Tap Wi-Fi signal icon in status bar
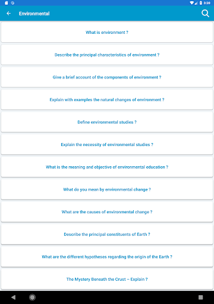This screenshot has height=304, width=214. (192, 3)
